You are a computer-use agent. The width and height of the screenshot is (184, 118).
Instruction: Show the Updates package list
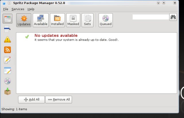point(24,20)
